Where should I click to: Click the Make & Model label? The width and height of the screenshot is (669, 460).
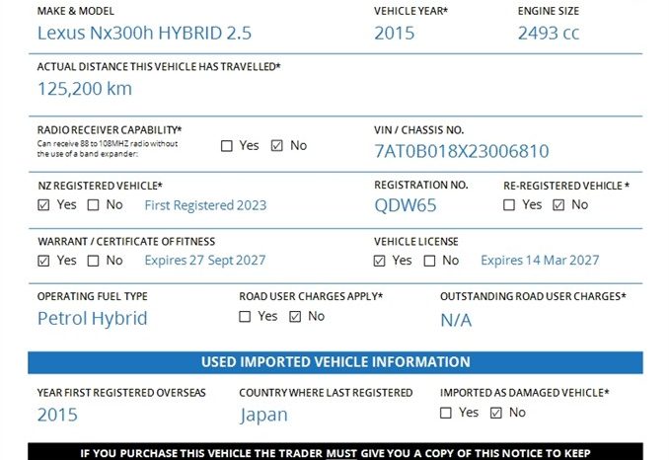pos(76,11)
